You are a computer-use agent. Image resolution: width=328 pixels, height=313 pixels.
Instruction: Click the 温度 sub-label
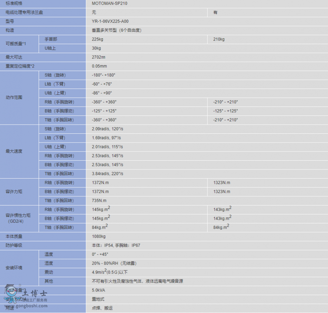49,254
